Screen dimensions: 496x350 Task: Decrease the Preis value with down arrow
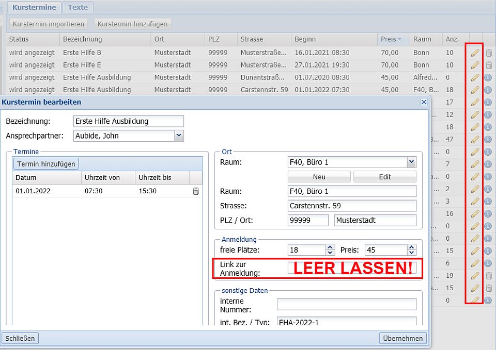coord(411,253)
